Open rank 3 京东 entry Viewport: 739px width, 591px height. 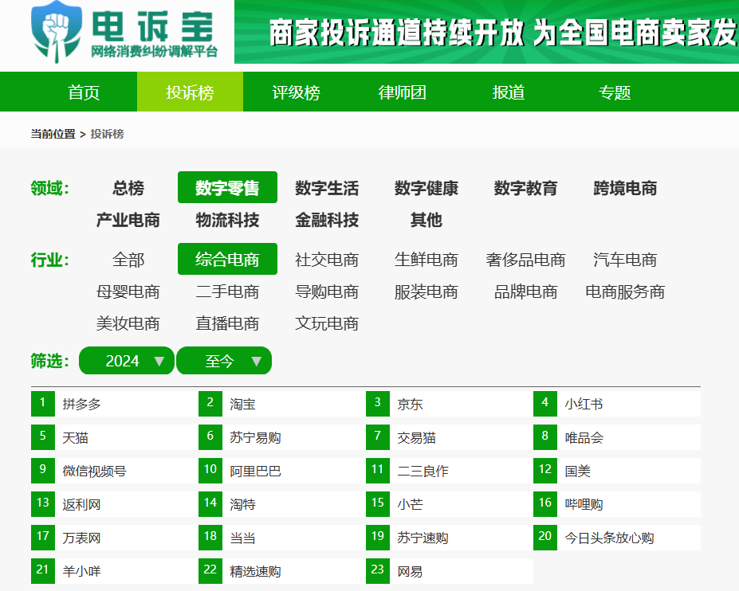[x=449, y=404]
